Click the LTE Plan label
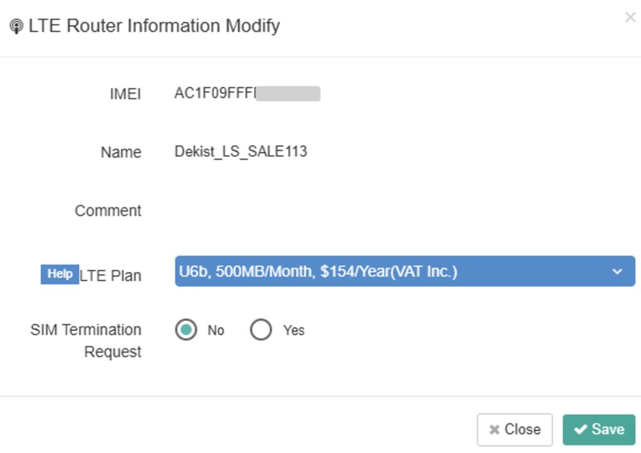 pyautogui.click(x=110, y=276)
